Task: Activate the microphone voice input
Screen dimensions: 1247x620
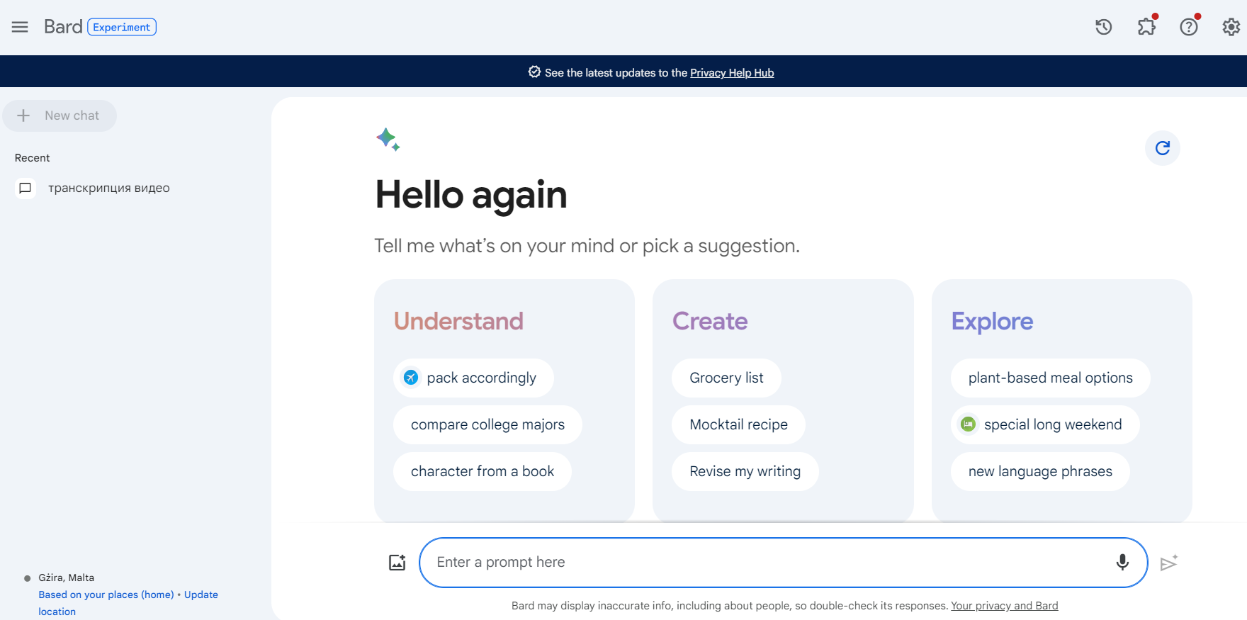Action: (1122, 563)
